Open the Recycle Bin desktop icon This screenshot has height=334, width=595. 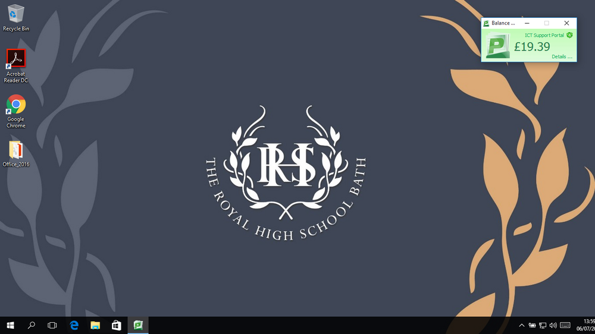(x=15, y=18)
